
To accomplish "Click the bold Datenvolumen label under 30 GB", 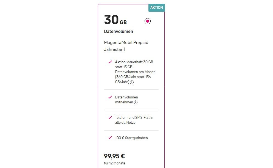I will point(119,32).
